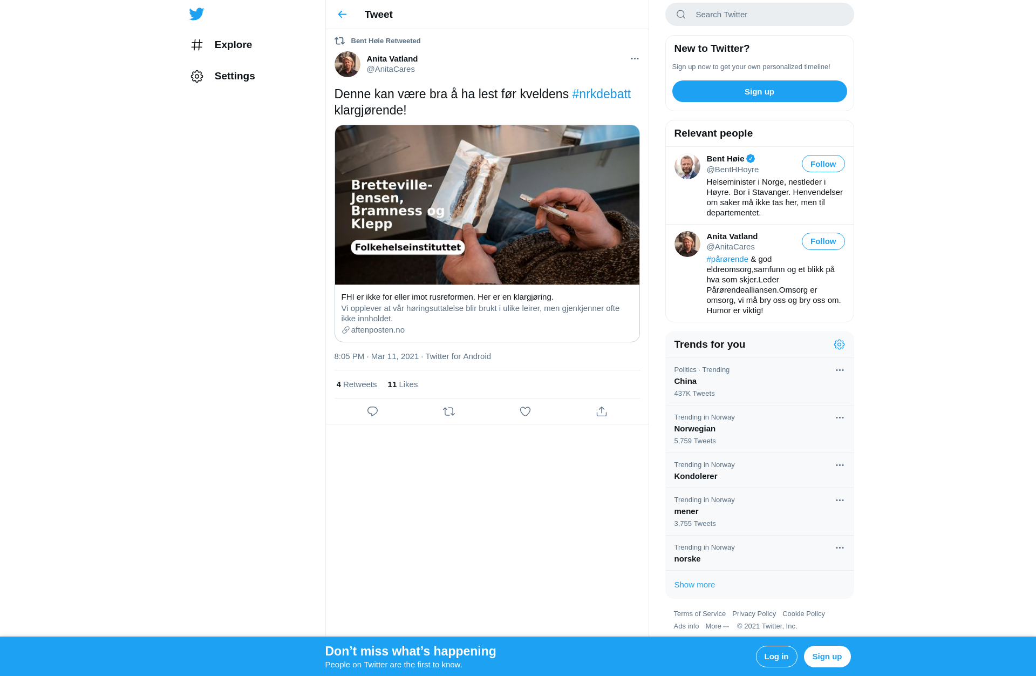The width and height of the screenshot is (1036, 676).
Task: Click the Twitter bird logo
Action: point(196,14)
